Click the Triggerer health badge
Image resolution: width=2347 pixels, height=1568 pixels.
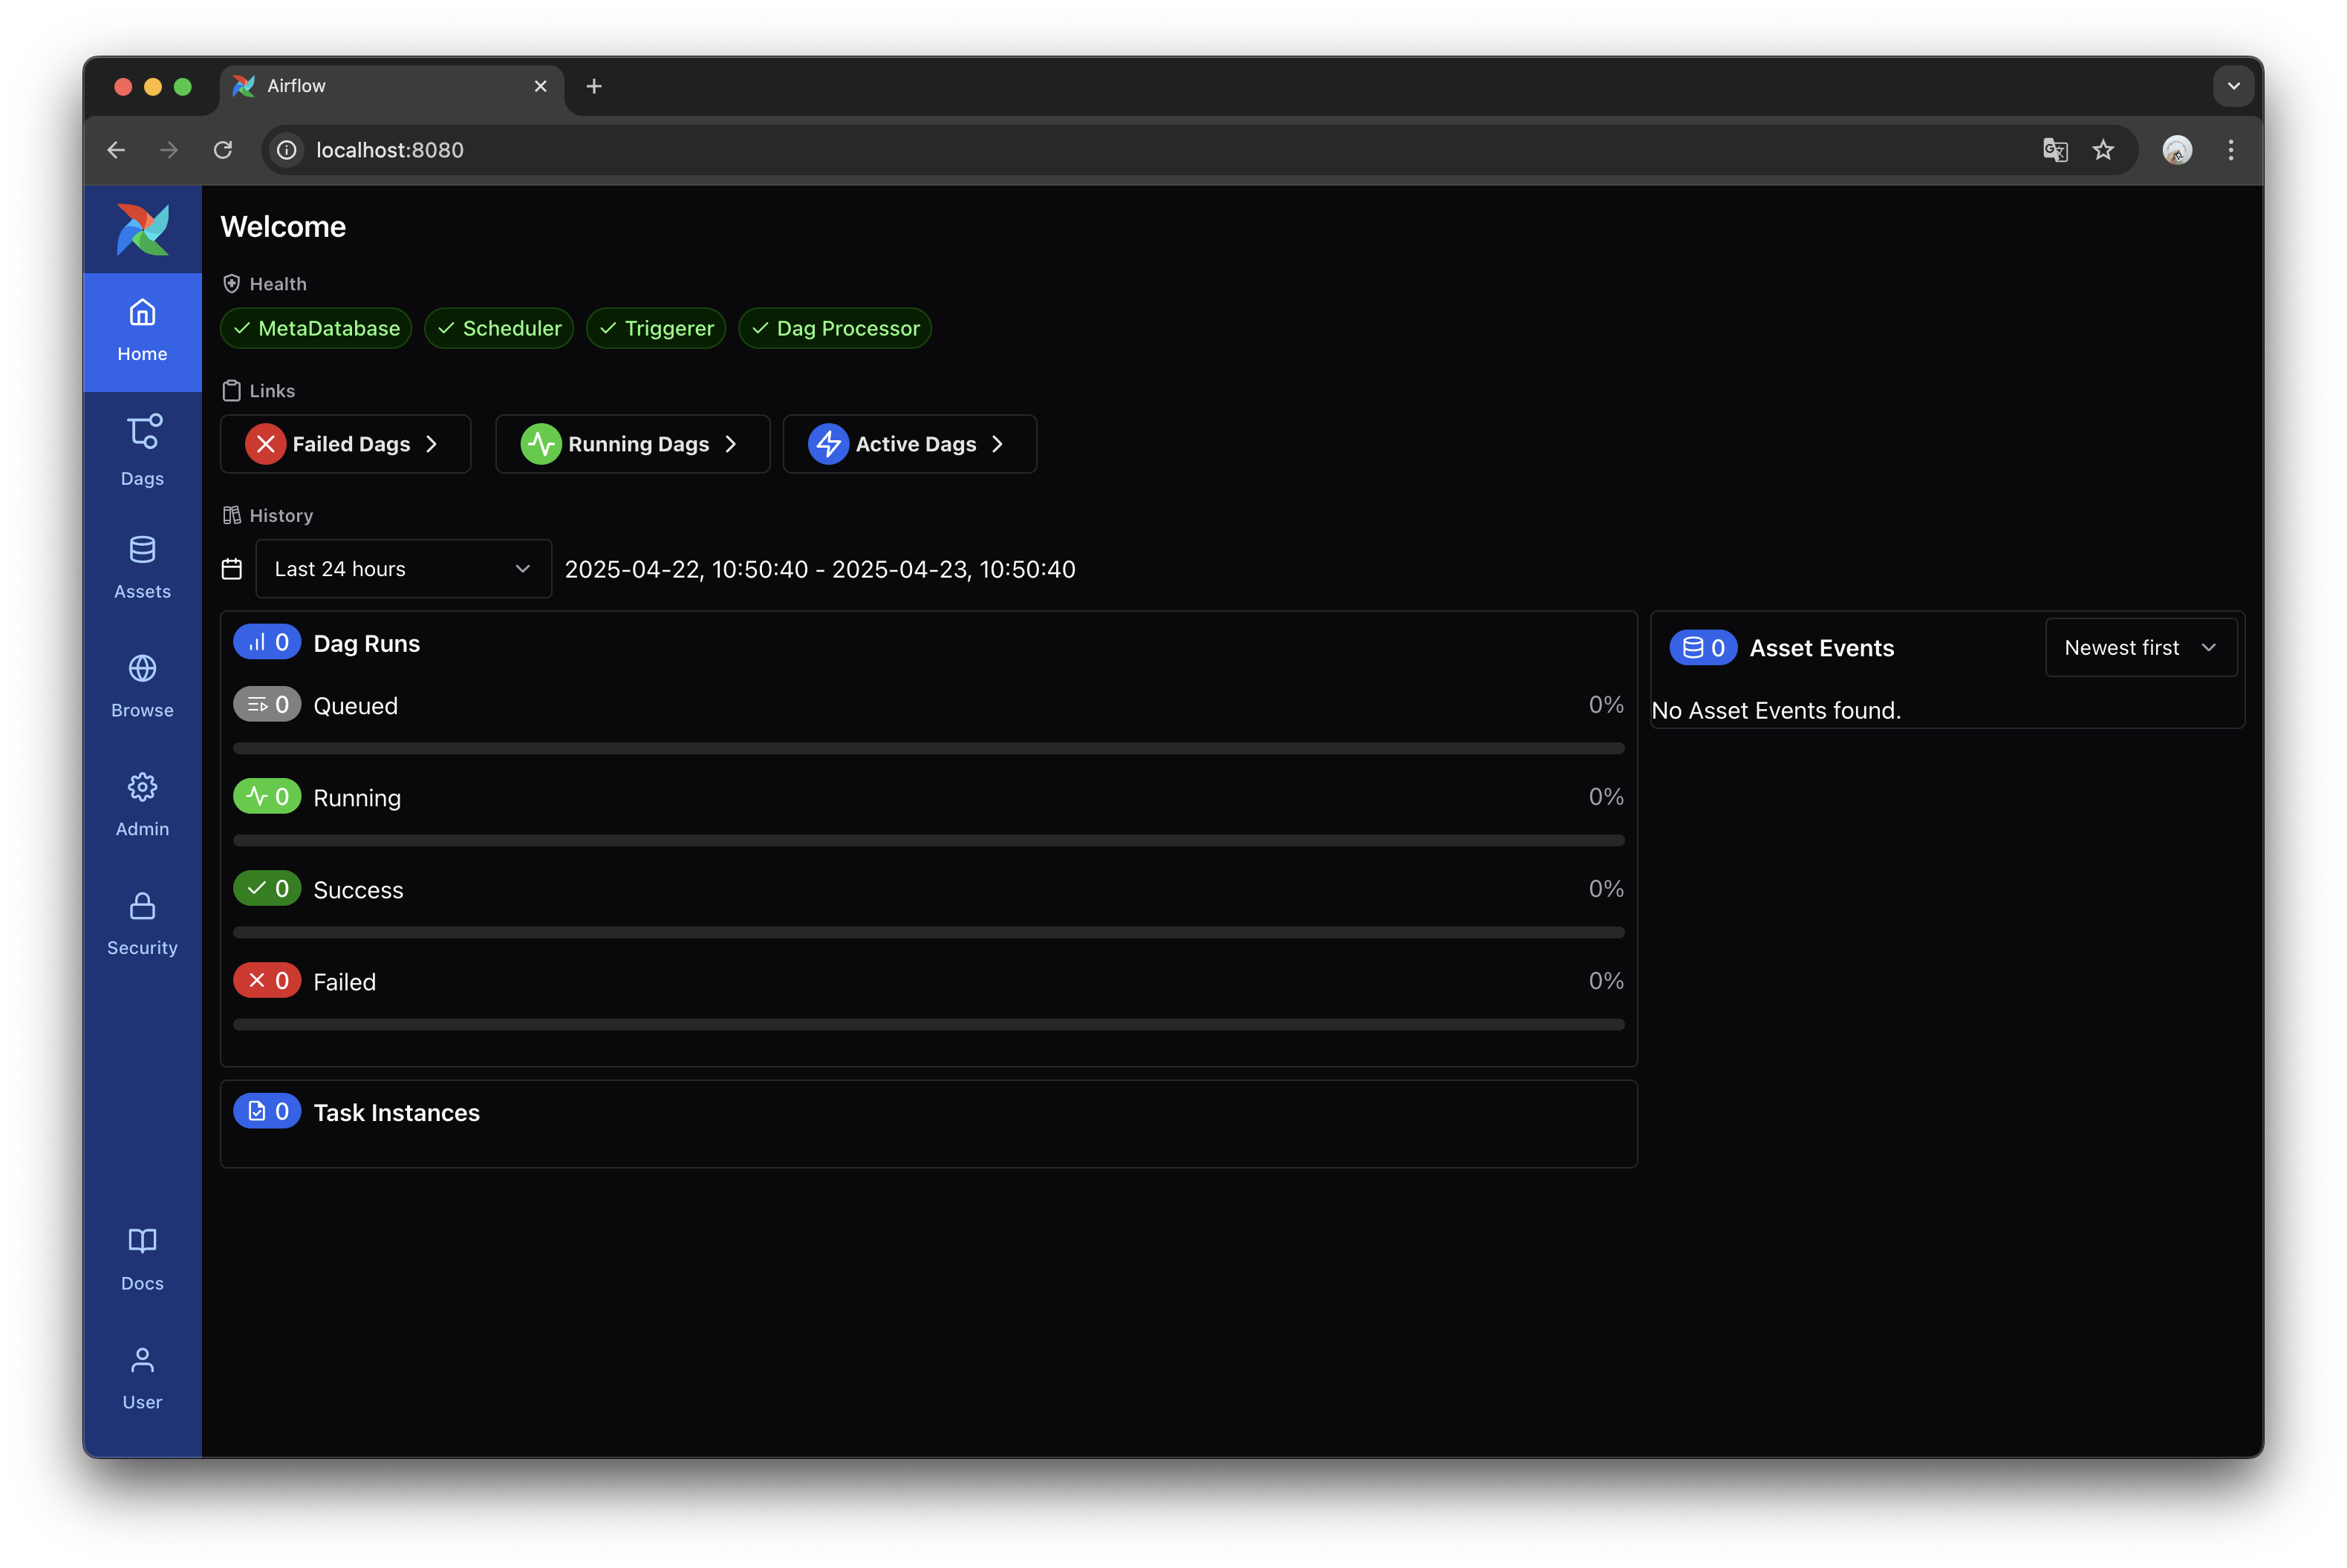click(655, 328)
